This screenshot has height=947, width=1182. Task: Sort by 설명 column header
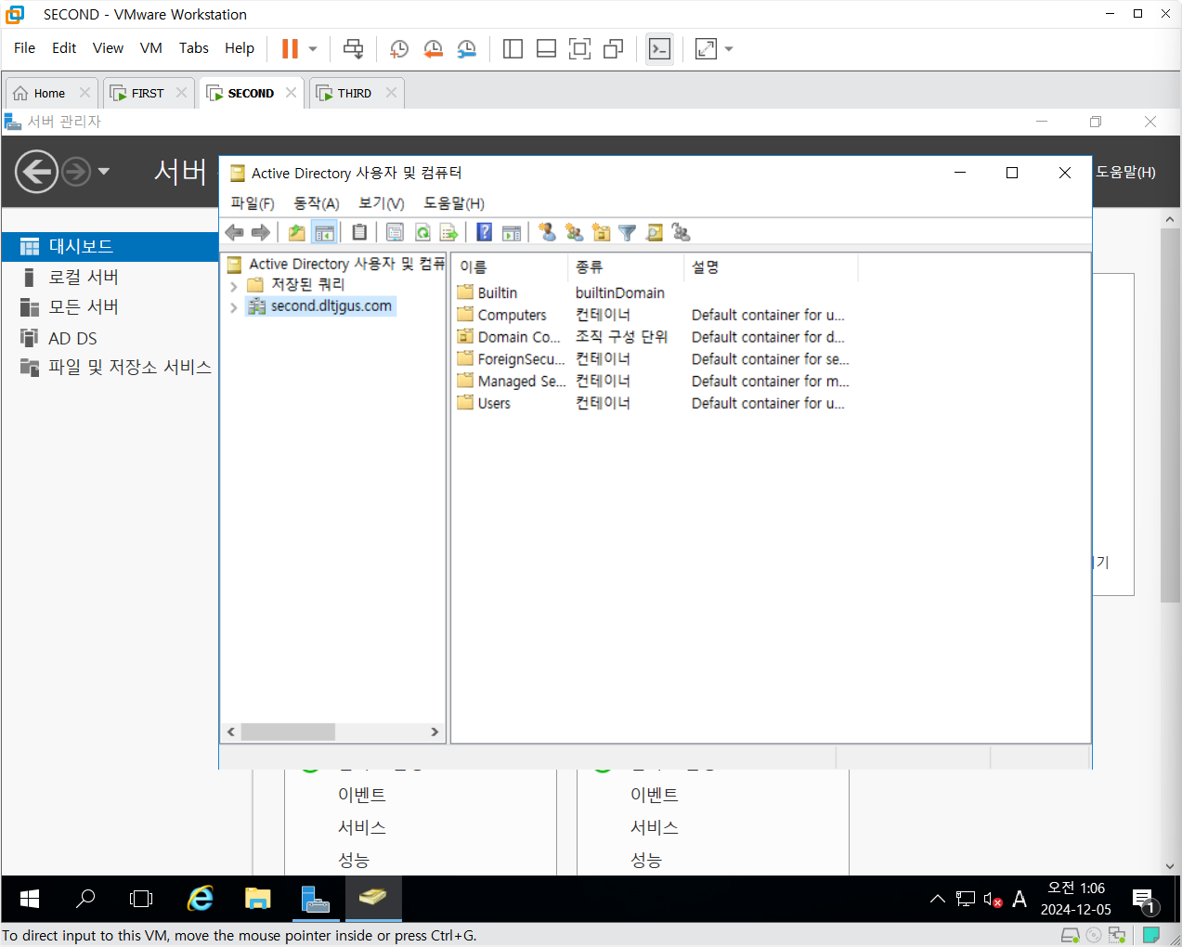click(772, 267)
